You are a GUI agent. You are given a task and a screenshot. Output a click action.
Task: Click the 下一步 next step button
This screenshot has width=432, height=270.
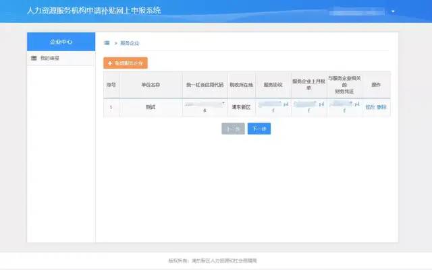(x=259, y=129)
